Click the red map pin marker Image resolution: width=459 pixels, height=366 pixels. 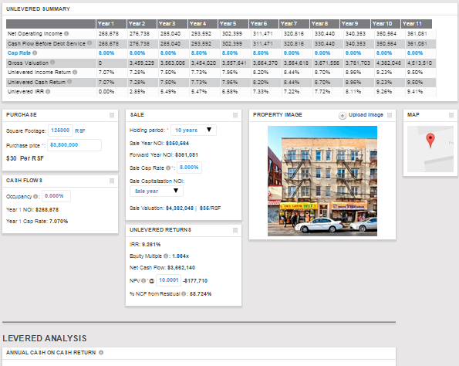click(x=430, y=140)
